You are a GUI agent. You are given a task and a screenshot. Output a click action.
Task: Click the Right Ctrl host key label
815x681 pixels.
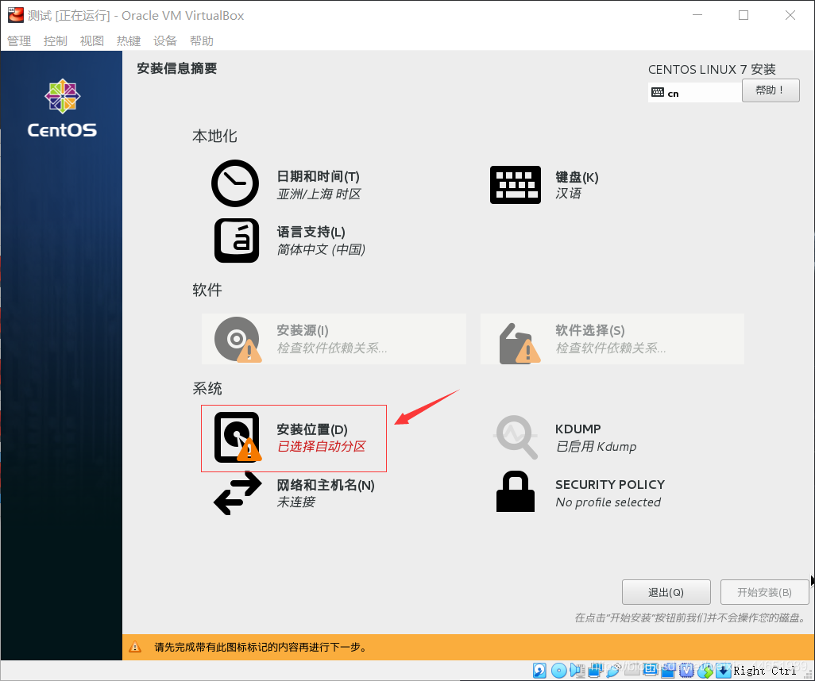click(765, 671)
